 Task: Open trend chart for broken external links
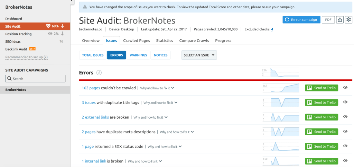(281, 117)
